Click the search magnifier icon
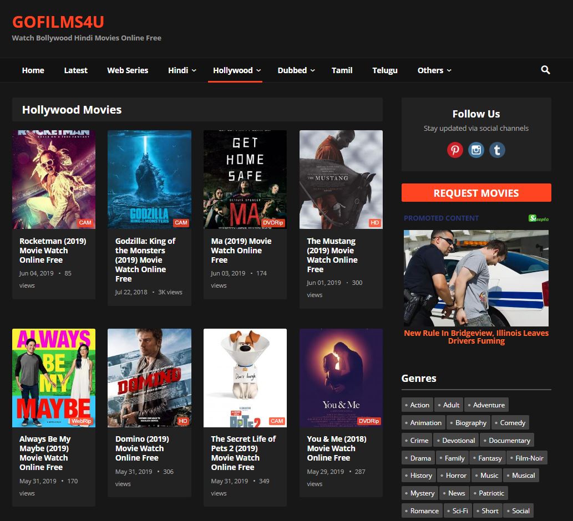This screenshot has height=521, width=573. (x=545, y=70)
